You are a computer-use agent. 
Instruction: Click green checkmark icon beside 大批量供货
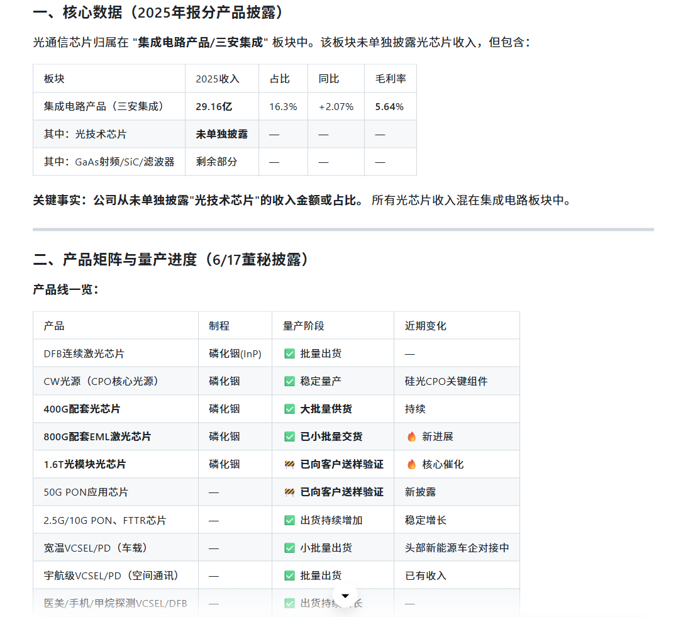coord(289,409)
